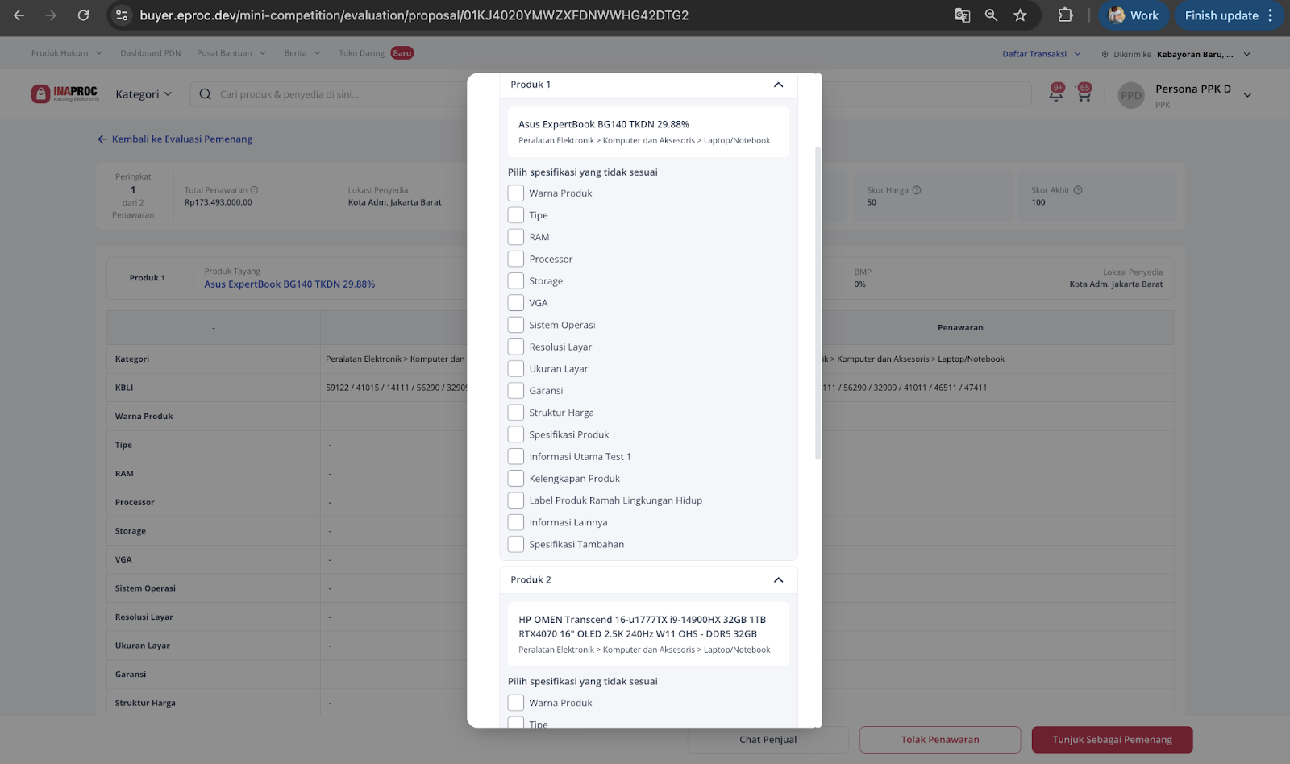Open the Daftar Transaksi dropdown

[1042, 54]
